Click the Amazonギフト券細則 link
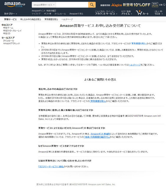 coord(101,134)
